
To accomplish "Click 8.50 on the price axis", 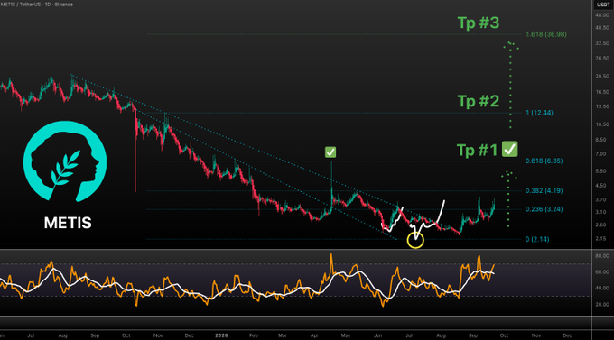I will pos(600,140).
